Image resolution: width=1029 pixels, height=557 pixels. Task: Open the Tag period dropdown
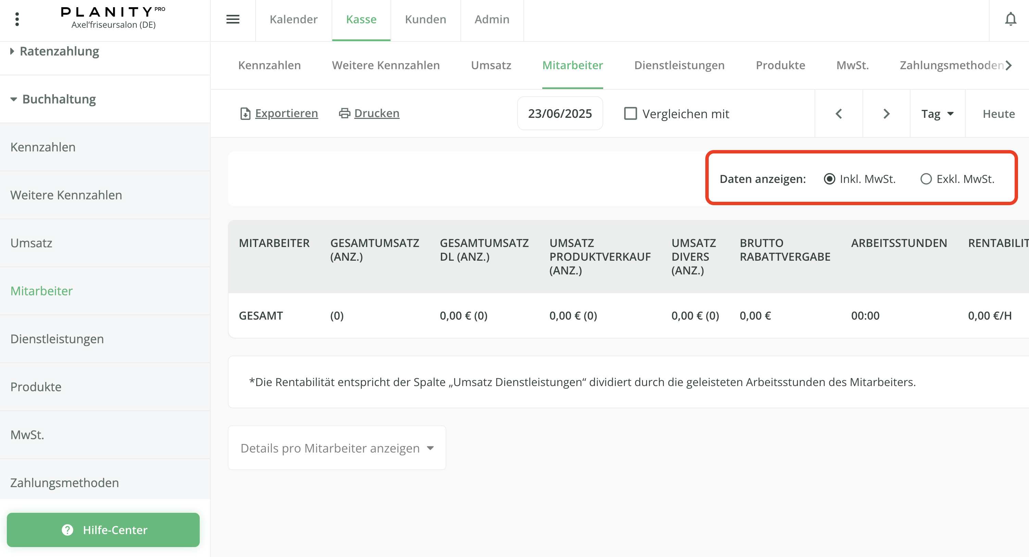(937, 114)
